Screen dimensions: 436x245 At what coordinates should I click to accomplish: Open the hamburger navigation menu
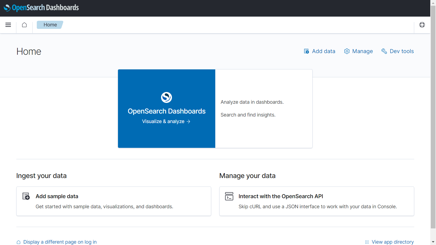8,25
